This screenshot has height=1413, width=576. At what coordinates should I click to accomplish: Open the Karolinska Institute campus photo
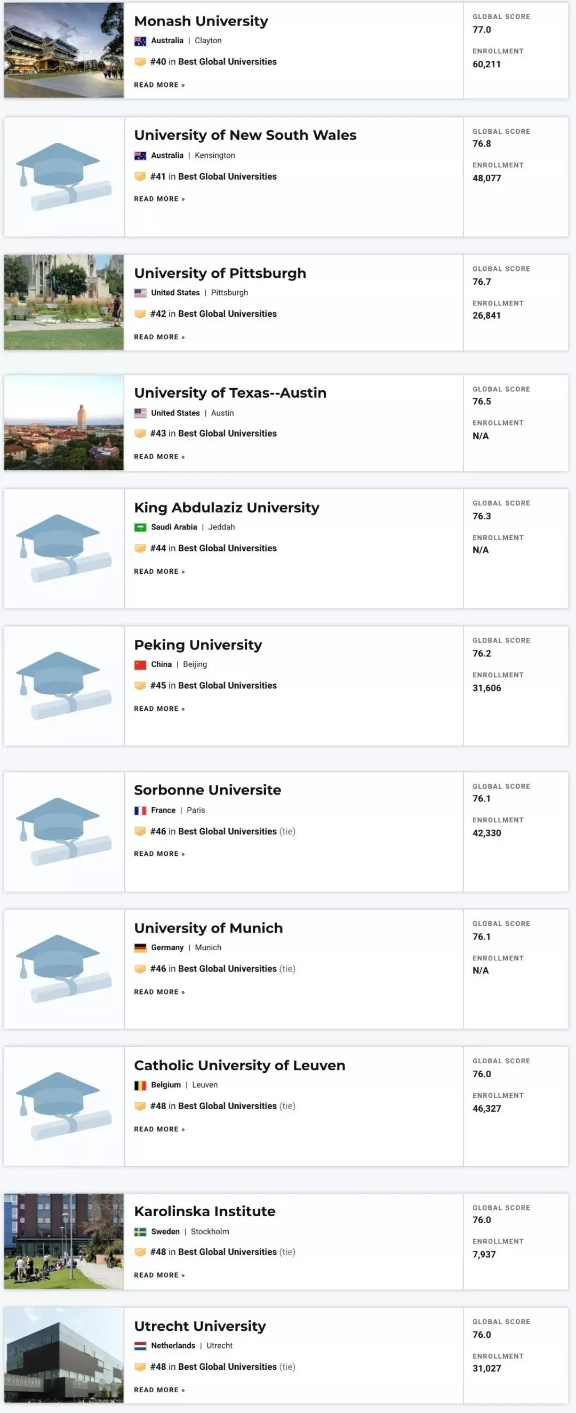click(x=63, y=1241)
